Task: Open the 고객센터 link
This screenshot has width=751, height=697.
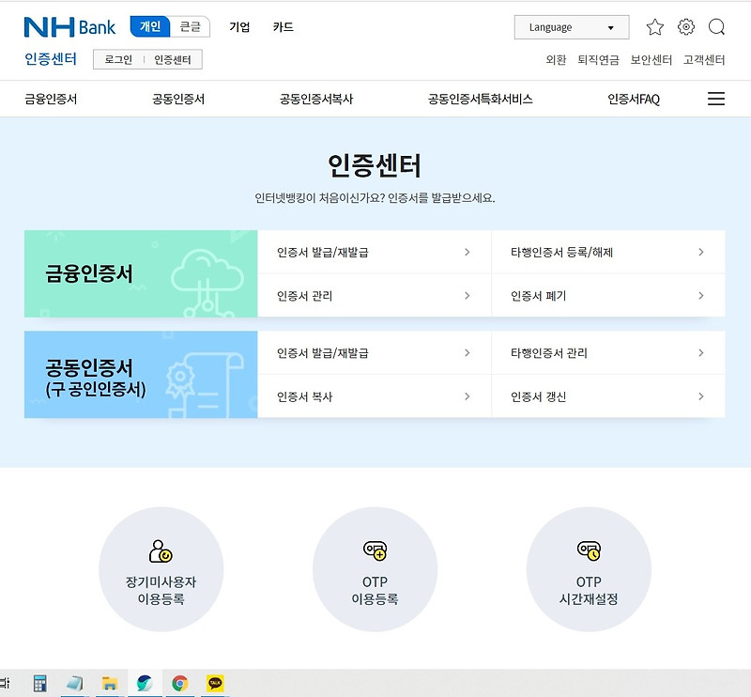Action: pos(703,60)
